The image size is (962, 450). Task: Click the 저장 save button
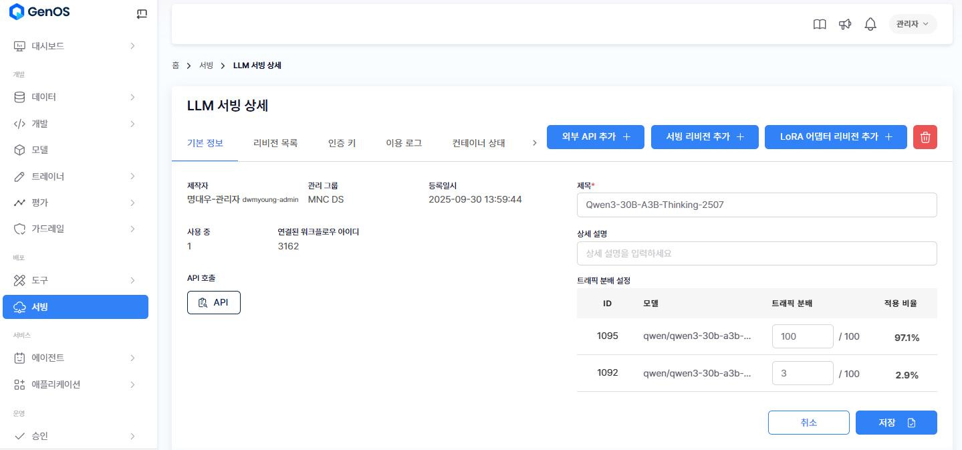coord(896,423)
